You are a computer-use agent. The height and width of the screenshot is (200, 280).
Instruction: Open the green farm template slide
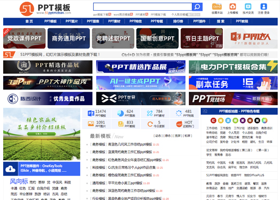(x=42, y=134)
